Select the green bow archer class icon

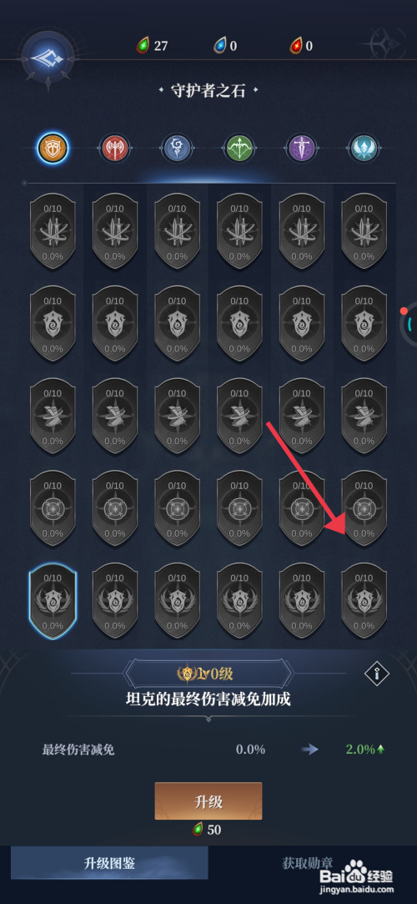239,149
